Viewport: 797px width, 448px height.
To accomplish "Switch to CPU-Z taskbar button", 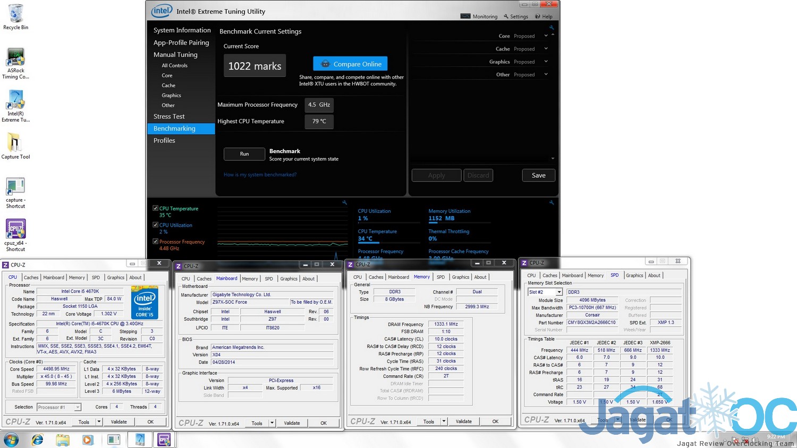I will coord(164,440).
